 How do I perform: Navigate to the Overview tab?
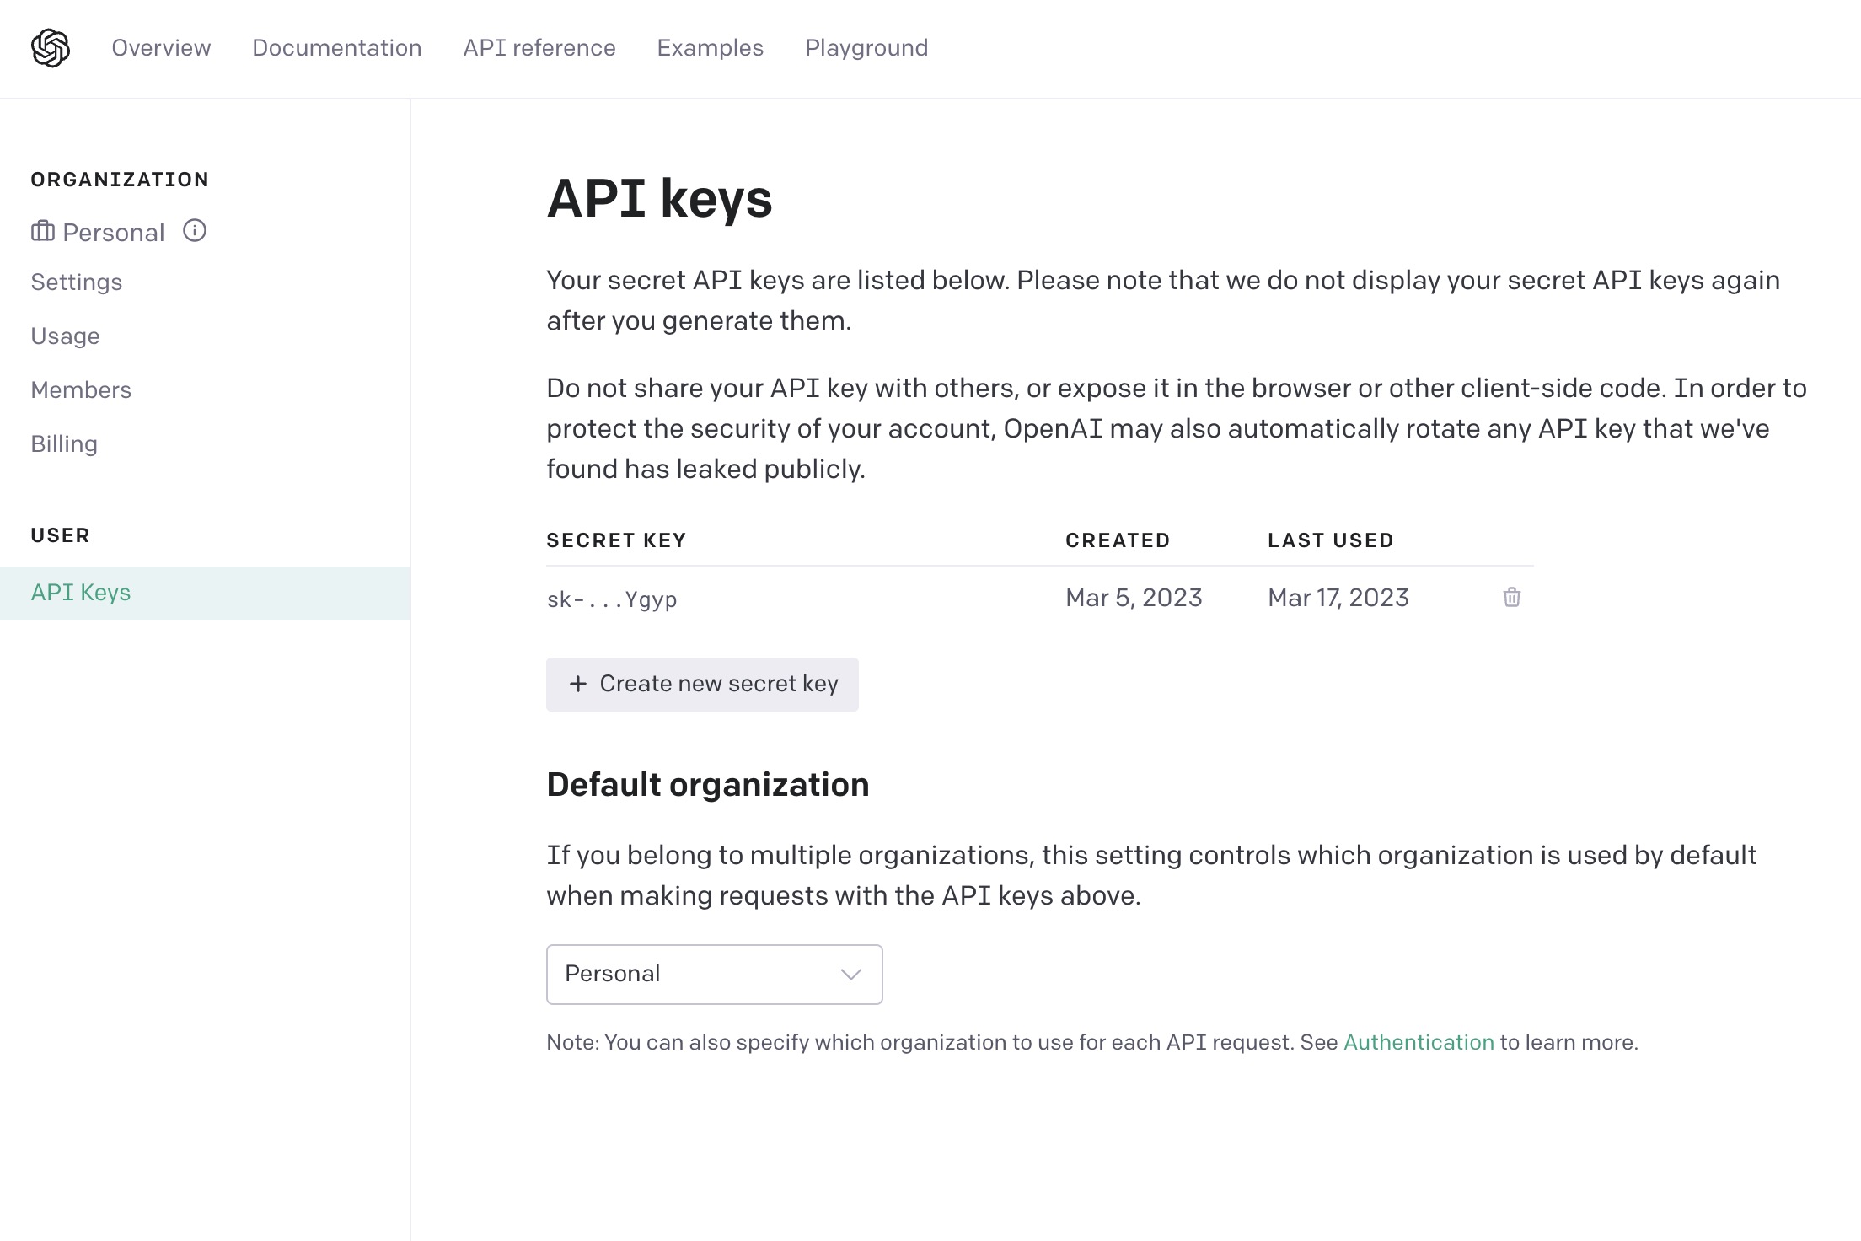[161, 49]
